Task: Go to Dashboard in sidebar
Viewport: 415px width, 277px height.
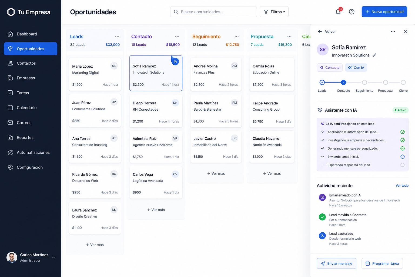Action: (x=31, y=34)
